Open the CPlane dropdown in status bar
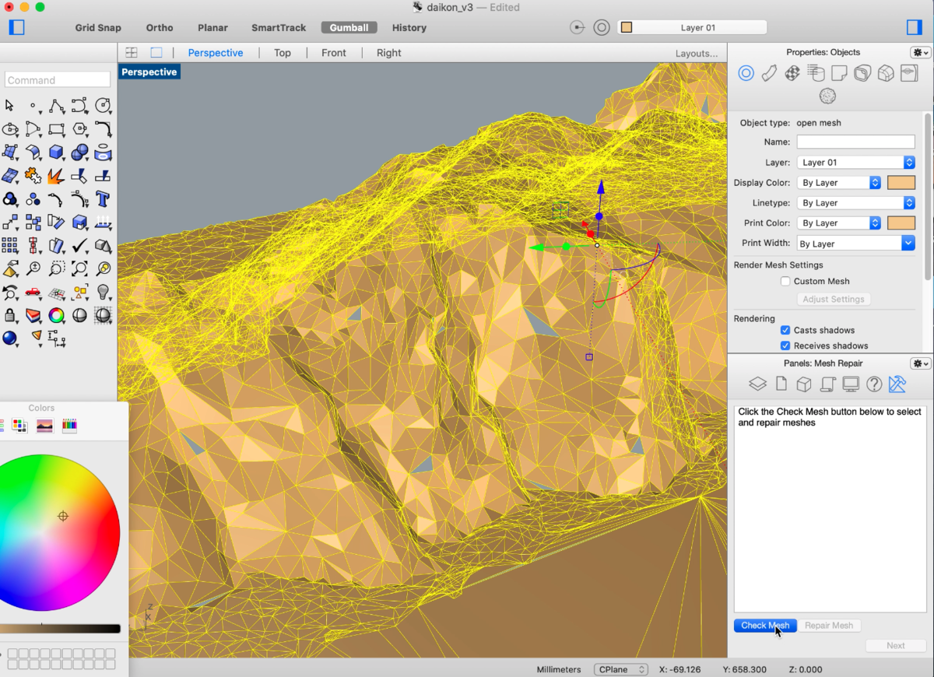 pos(620,669)
